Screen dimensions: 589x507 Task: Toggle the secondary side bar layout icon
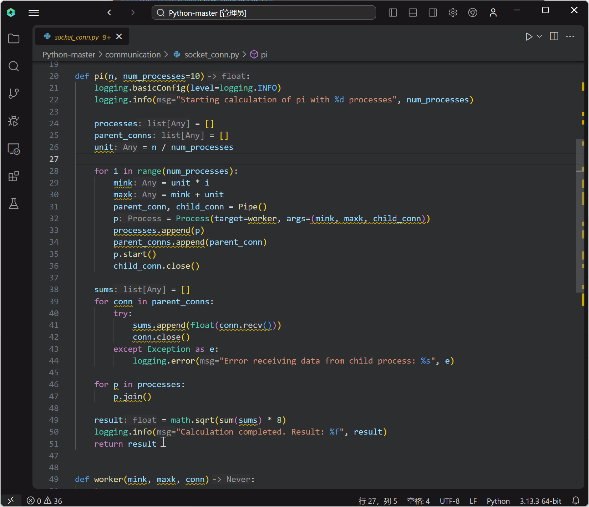433,13
